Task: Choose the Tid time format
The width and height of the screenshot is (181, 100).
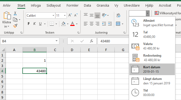Action: [152, 93]
